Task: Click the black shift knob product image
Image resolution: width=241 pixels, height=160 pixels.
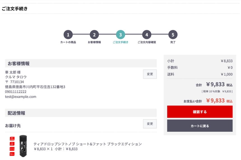Action: coord(23,146)
